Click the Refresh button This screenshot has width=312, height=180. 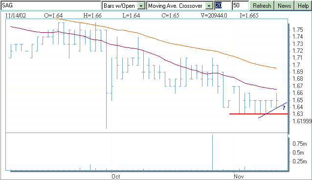262,5
